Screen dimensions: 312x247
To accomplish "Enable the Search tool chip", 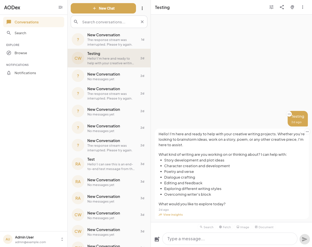I will [x=207, y=227].
